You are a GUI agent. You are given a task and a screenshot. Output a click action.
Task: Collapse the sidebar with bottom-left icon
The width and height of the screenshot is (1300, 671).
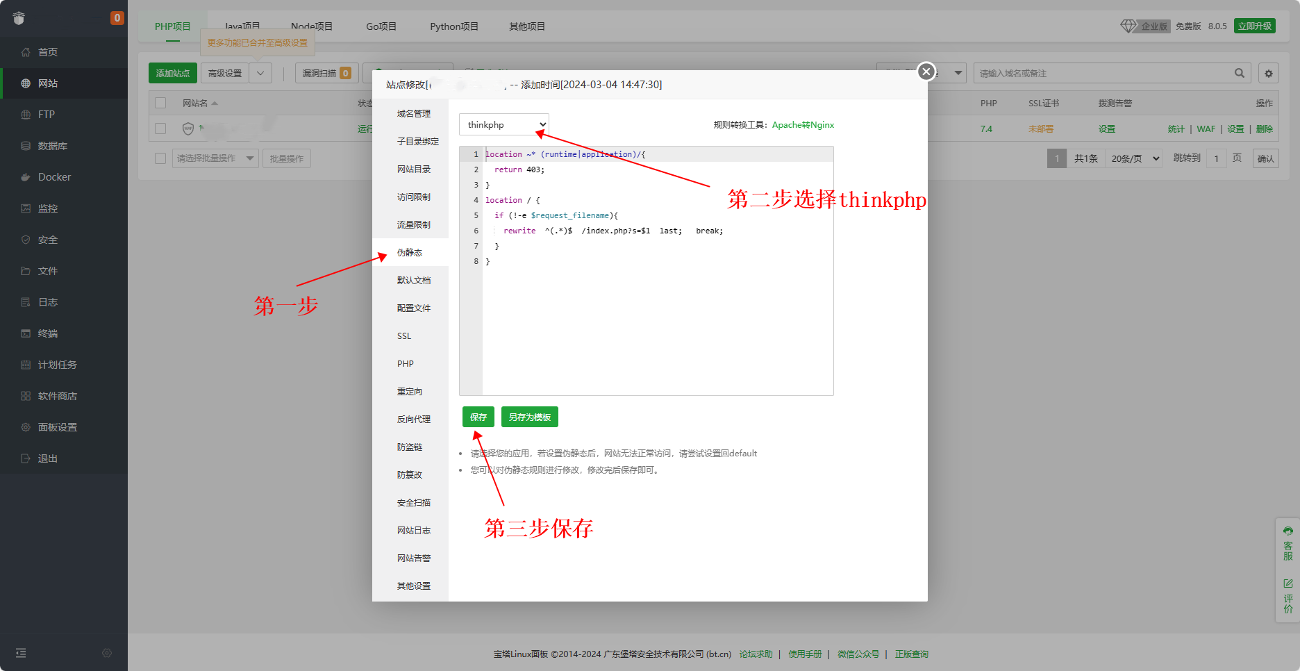pyautogui.click(x=21, y=653)
